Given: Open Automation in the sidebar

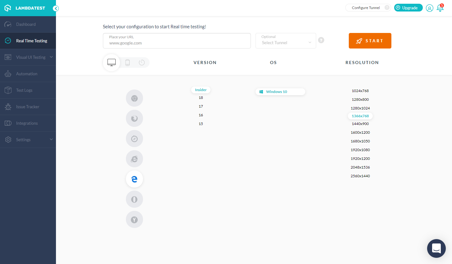Looking at the screenshot, I should (28, 74).
